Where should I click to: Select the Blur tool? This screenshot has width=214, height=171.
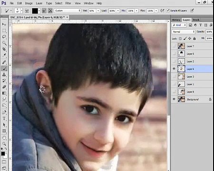tap(4, 99)
